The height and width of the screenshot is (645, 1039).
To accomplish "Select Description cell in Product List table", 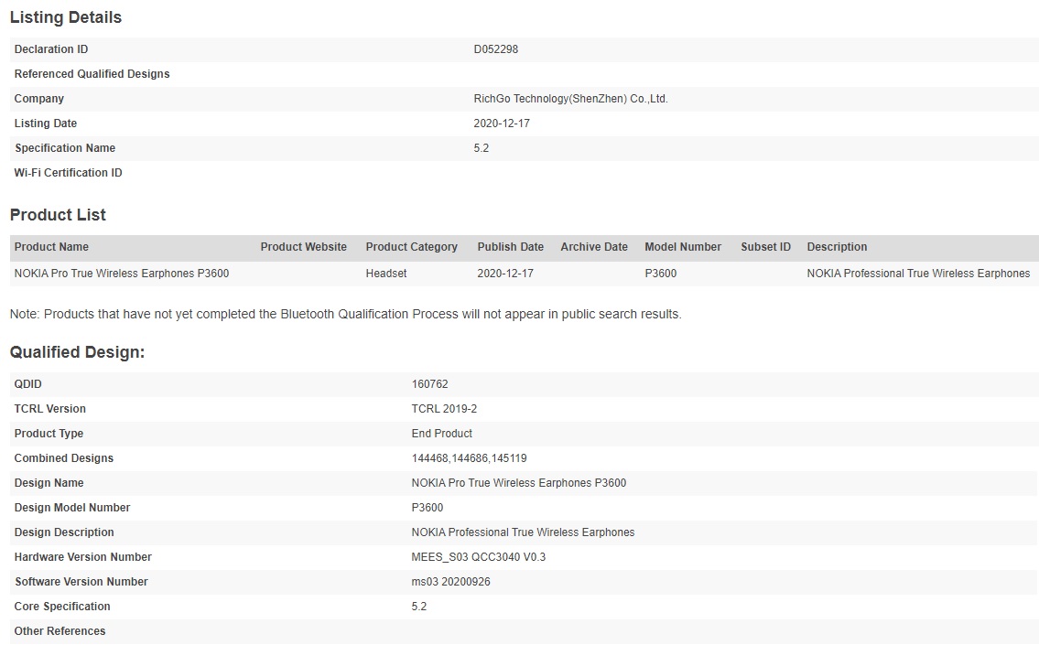I will 918,274.
